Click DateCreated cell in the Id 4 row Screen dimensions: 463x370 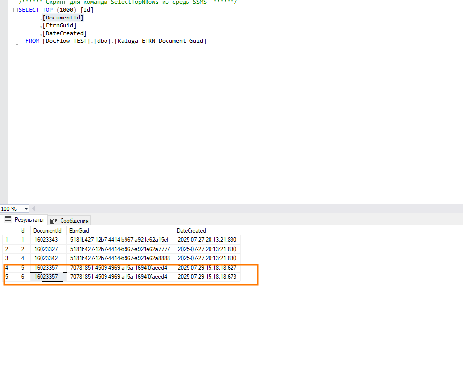(208, 258)
